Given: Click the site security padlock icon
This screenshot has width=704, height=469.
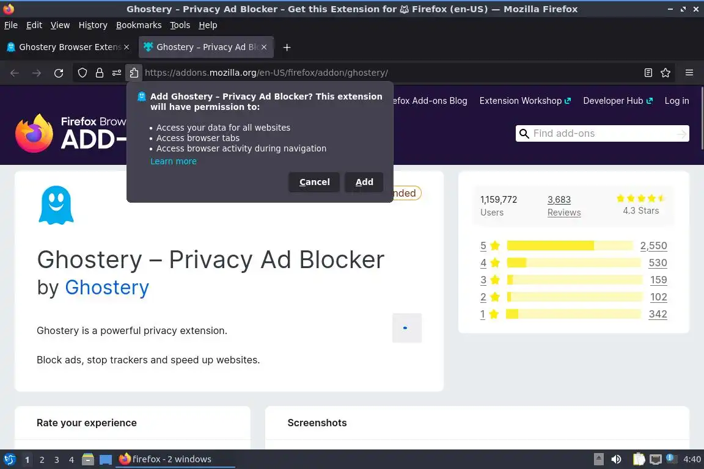Looking at the screenshot, I should (x=100, y=73).
